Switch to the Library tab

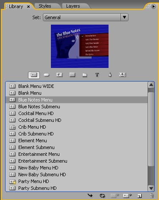[x=16, y=6]
